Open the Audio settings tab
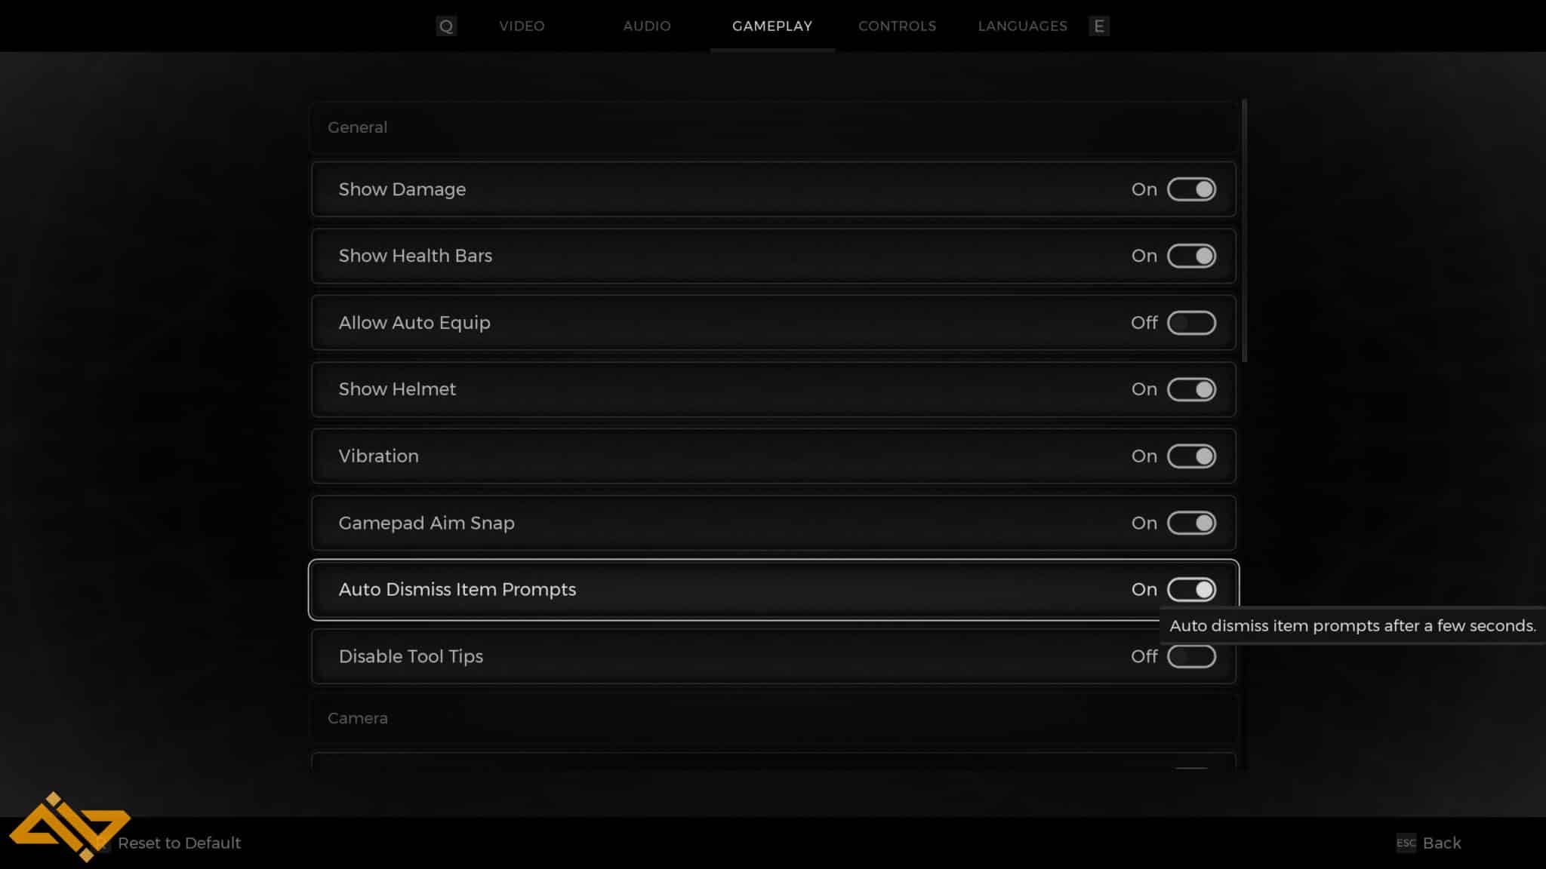 (x=647, y=26)
